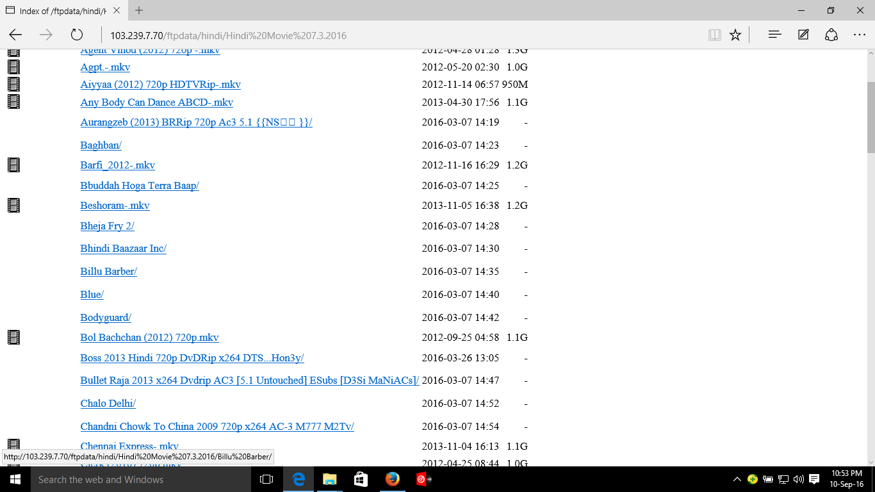Open Agpt.-.mkv file link
Image resolution: width=875 pixels, height=492 pixels.
(105, 67)
